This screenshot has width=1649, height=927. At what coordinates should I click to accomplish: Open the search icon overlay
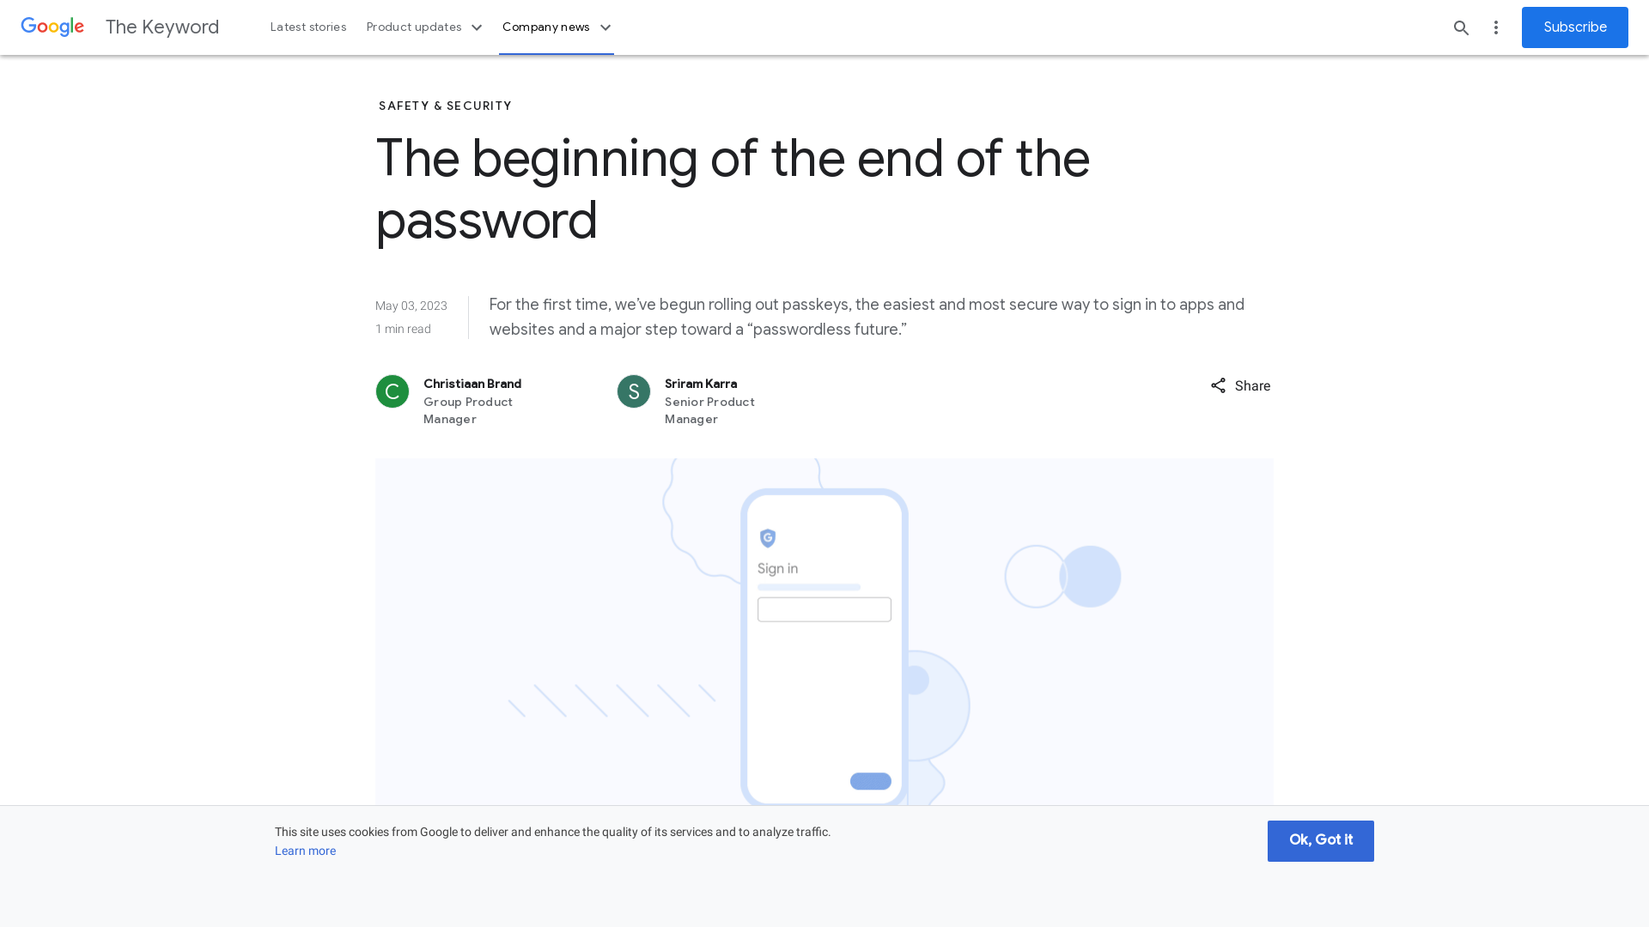(x=1462, y=27)
